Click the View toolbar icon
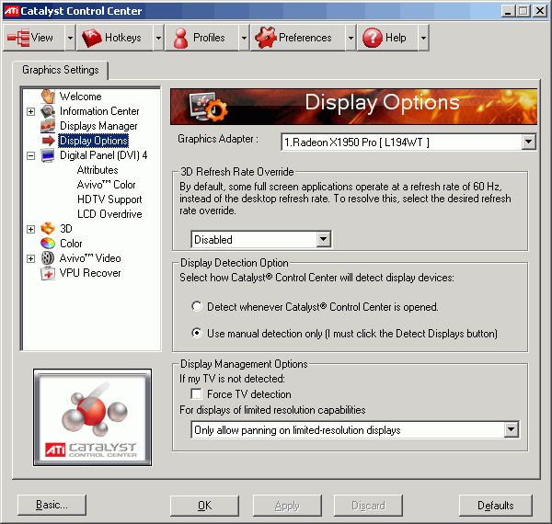The image size is (552, 524). point(18,38)
